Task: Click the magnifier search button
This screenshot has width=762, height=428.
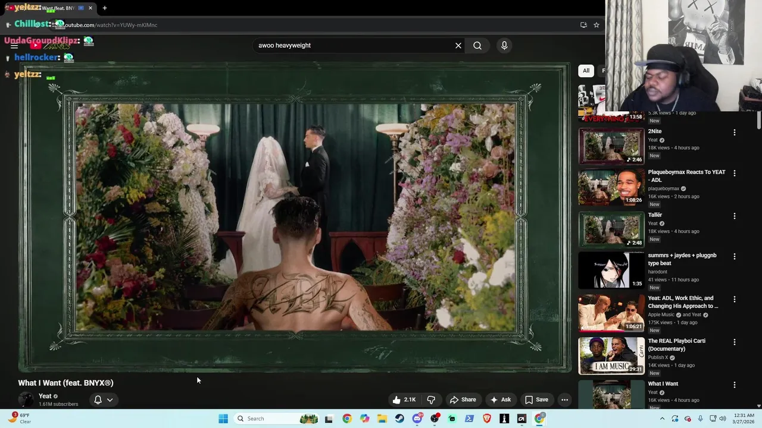Action: tap(477, 45)
